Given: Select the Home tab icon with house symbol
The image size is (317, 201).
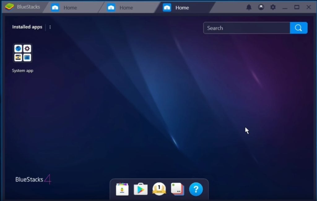Looking at the screenshot, I should click(x=167, y=7).
